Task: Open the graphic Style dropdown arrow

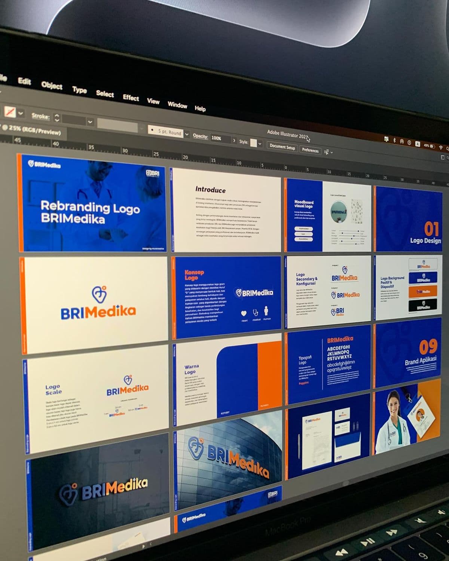Action: point(260,144)
